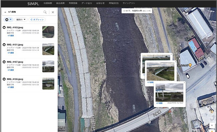The height and width of the screenshot is (132, 217).
Task: Close the topmost bridge photo popup
Action: pyautogui.click(x=171, y=54)
